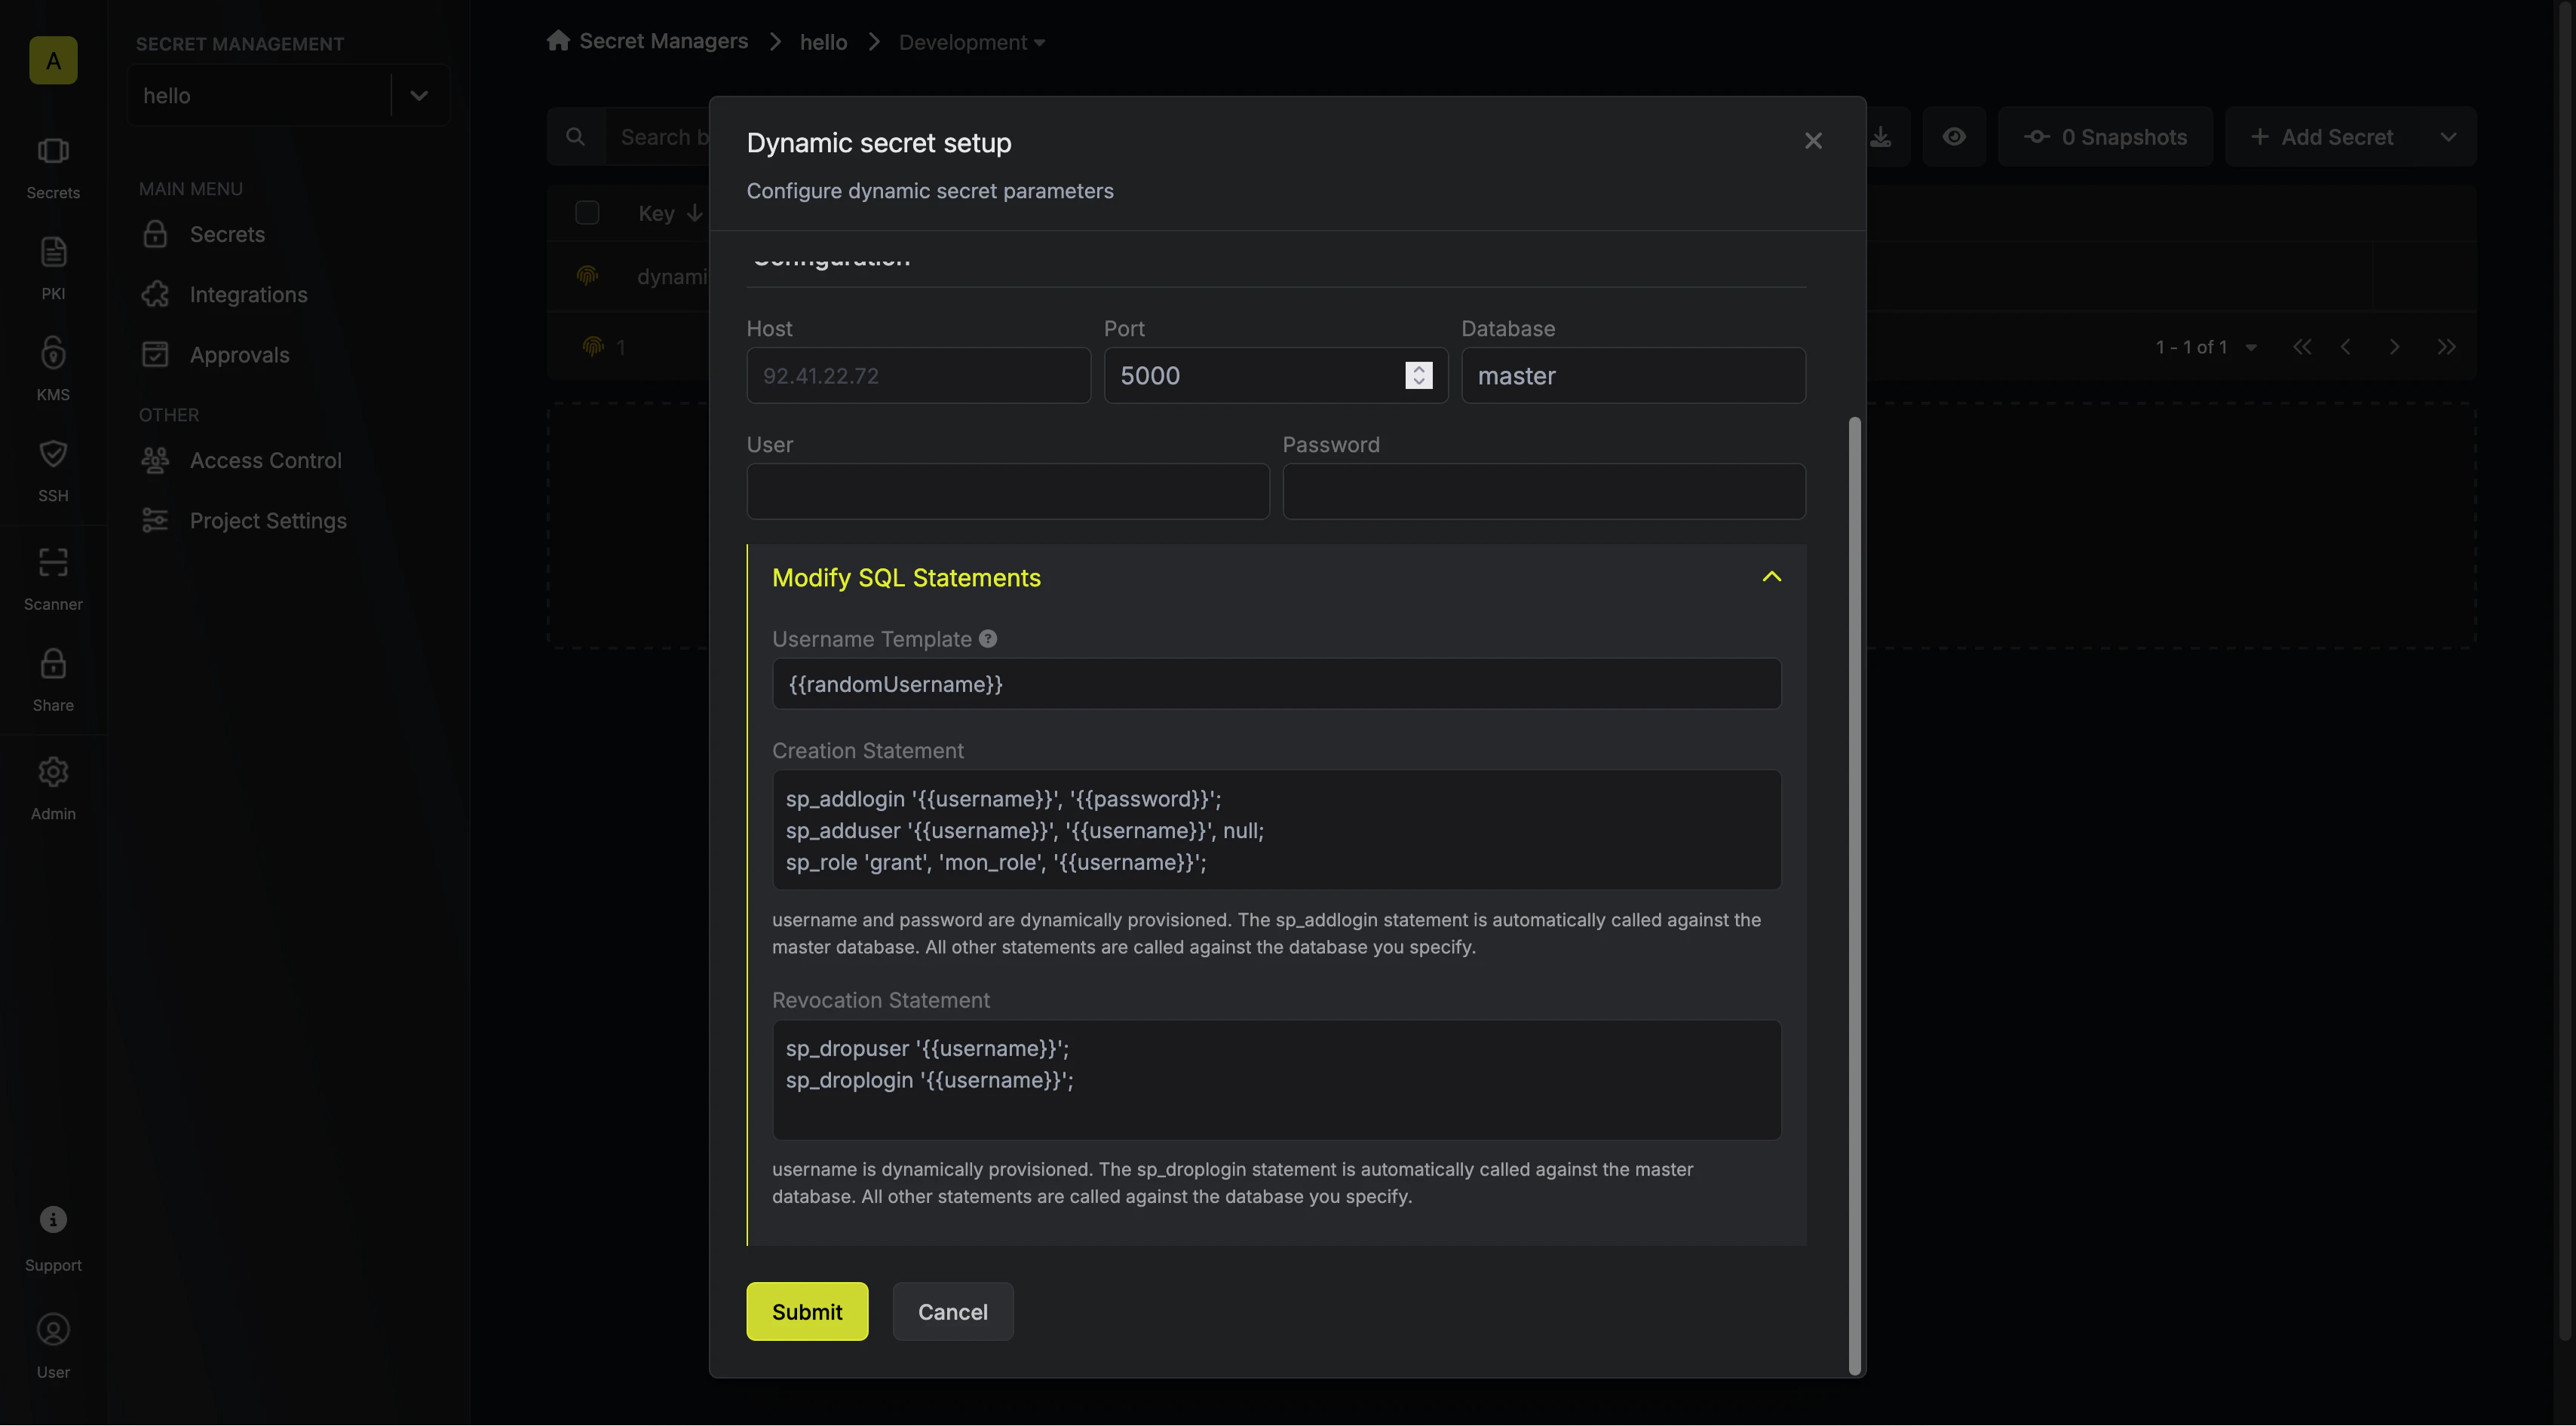Viewport: 2576px width, 1426px height.
Task: Click the Username Template help icon
Action: (988, 638)
